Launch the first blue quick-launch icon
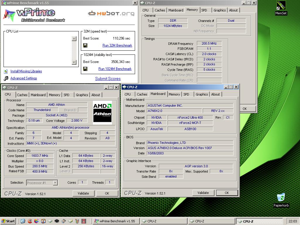 (23, 221)
